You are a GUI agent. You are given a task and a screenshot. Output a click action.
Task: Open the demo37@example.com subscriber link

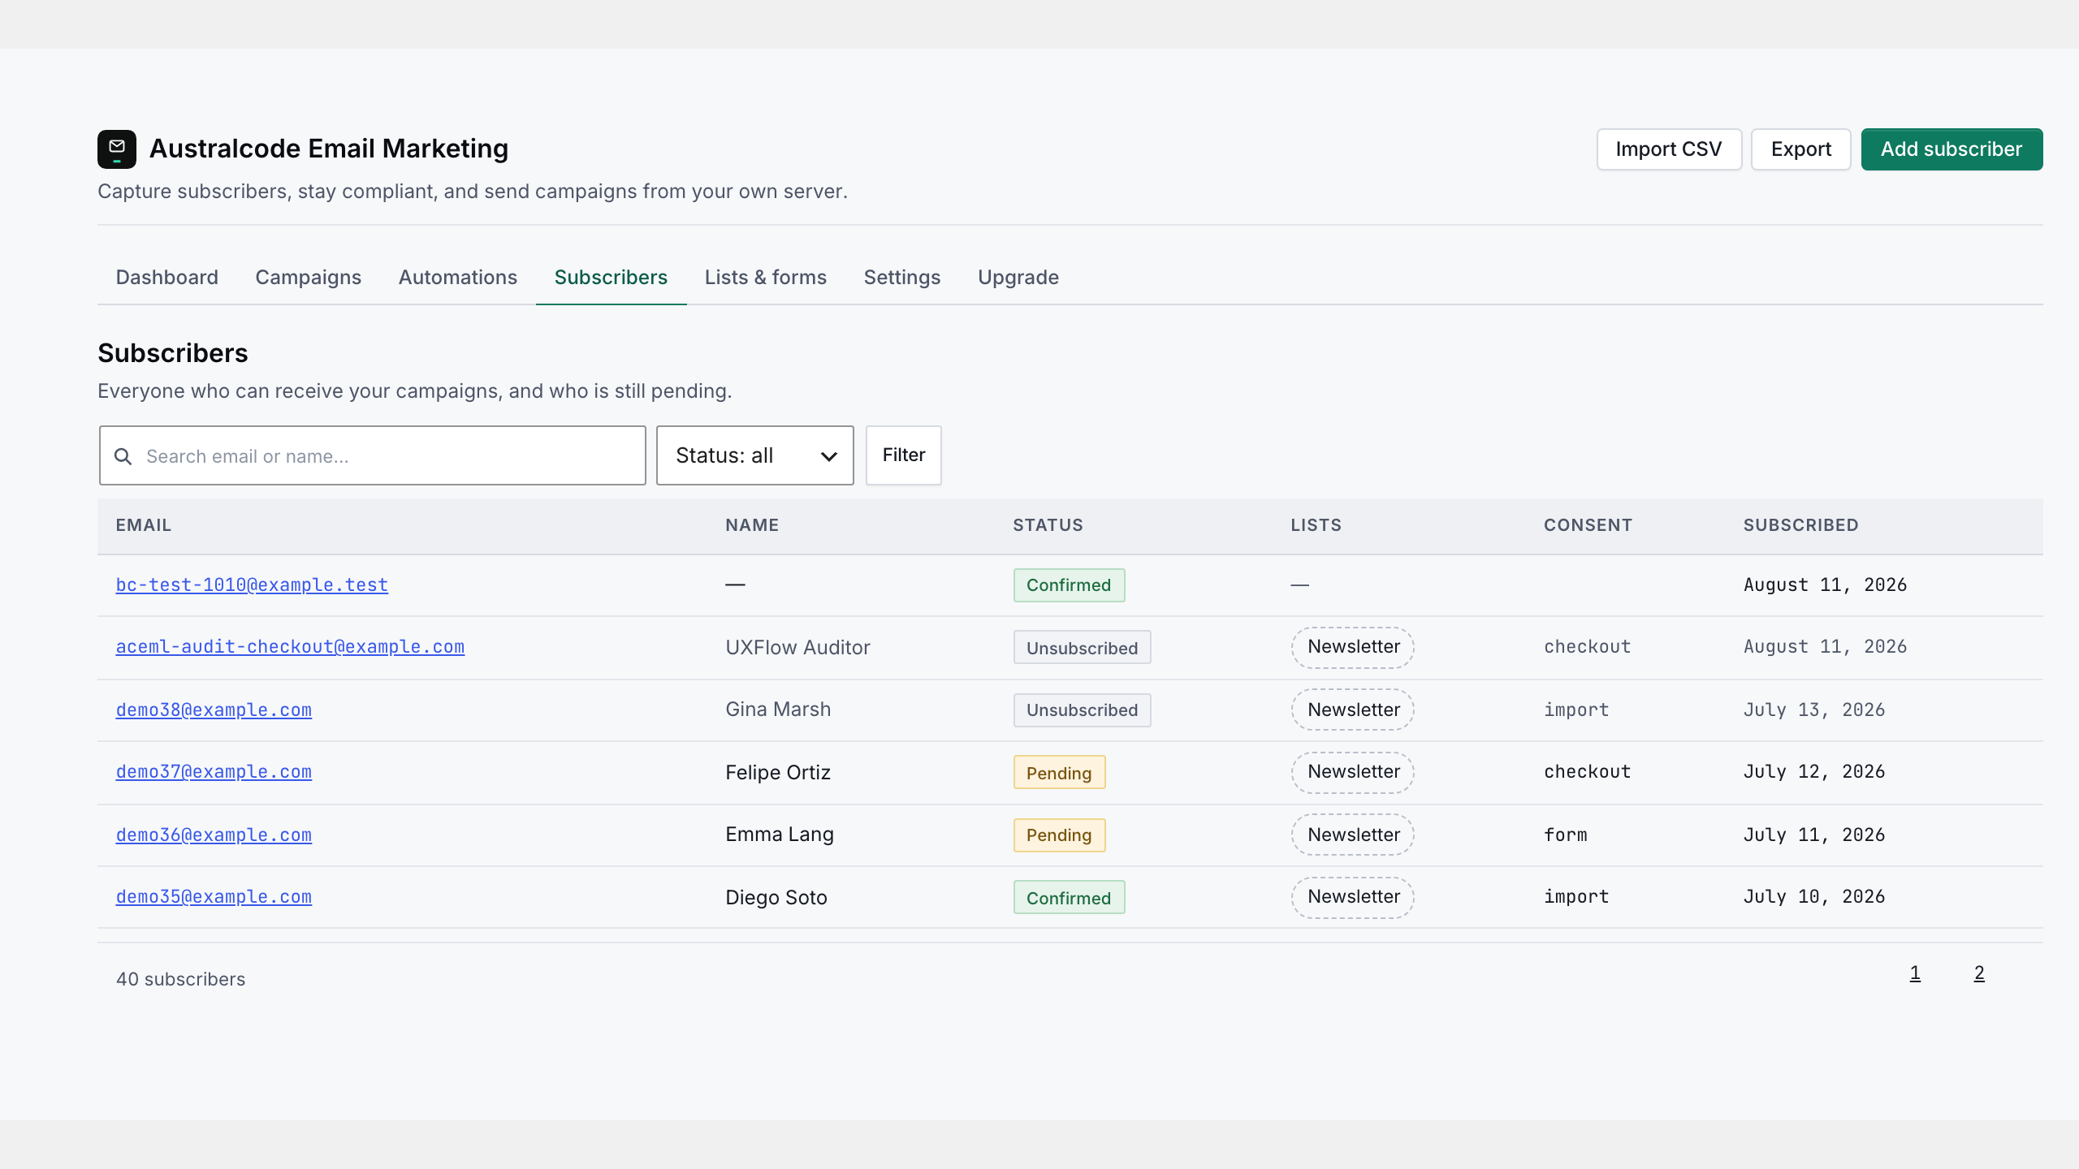tap(214, 772)
